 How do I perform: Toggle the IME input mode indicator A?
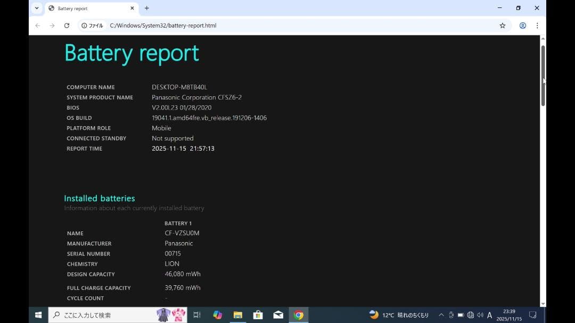[x=490, y=315]
